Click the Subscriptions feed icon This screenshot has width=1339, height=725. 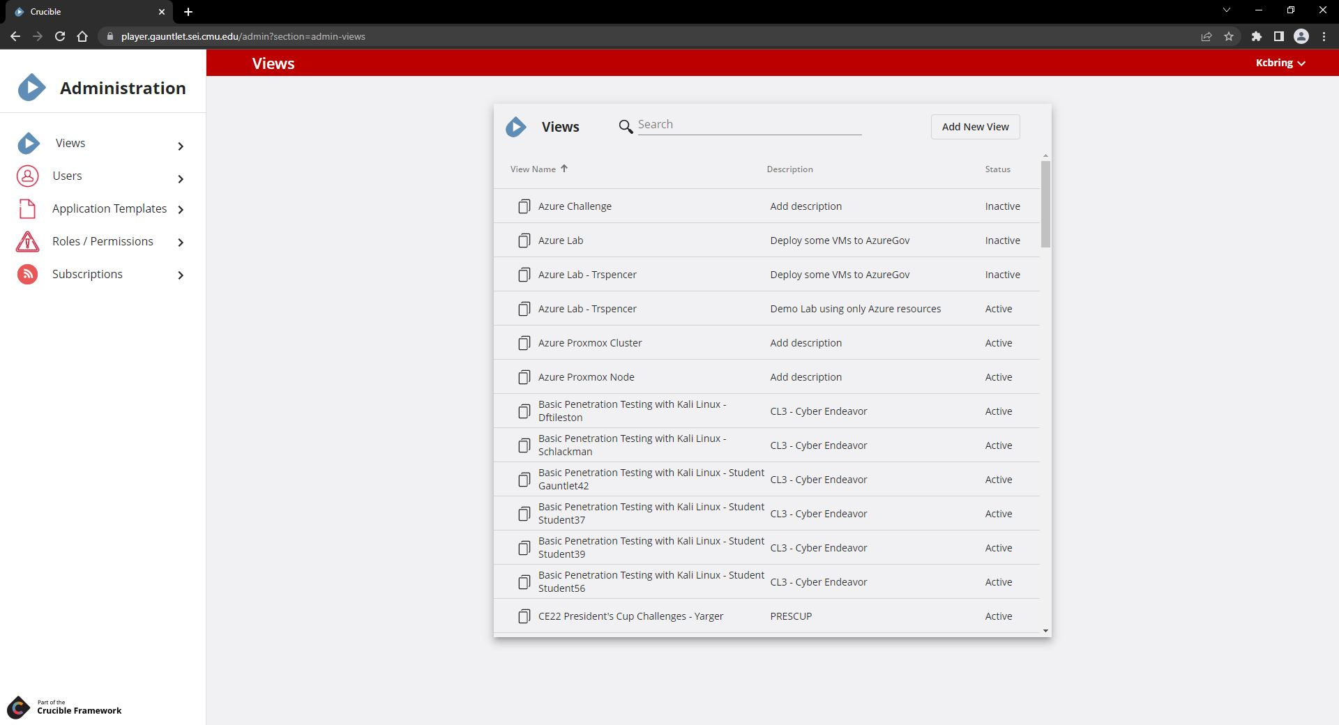tap(27, 275)
